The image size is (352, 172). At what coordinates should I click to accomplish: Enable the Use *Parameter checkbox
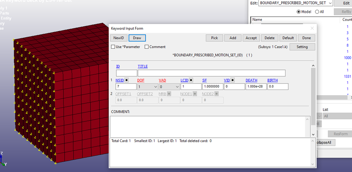click(x=113, y=47)
